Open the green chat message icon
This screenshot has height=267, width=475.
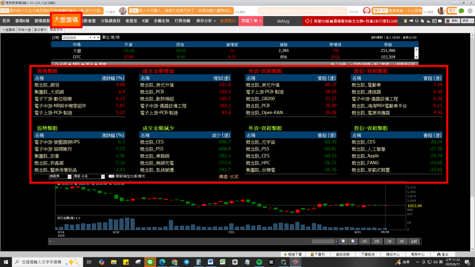pos(461,11)
